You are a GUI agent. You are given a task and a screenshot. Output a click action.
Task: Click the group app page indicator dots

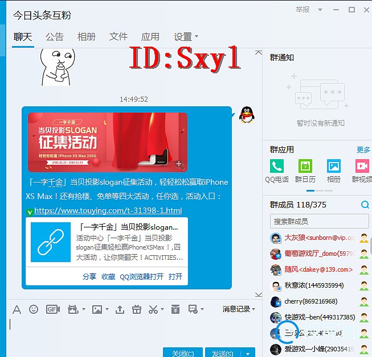pyautogui.click(x=320, y=190)
